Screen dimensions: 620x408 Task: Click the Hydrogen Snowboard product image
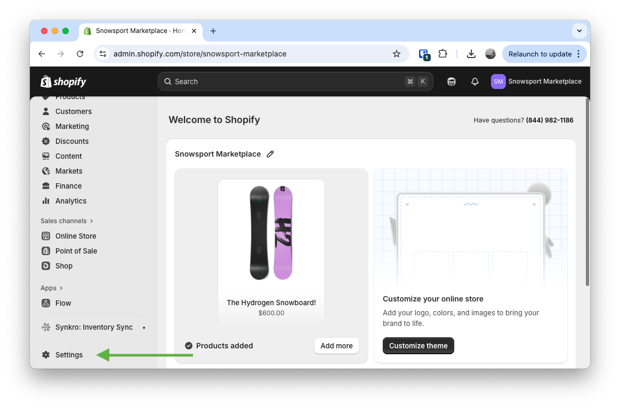click(271, 233)
